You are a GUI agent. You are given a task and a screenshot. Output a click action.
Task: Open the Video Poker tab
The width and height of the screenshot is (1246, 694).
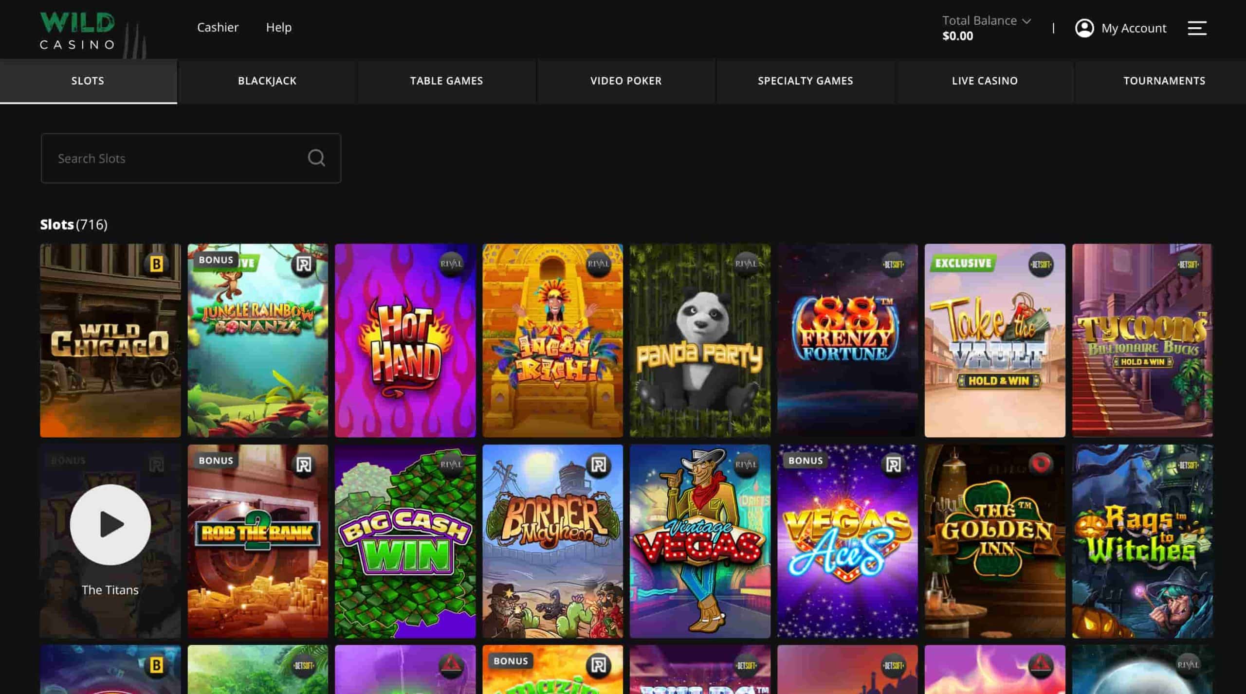626,81
